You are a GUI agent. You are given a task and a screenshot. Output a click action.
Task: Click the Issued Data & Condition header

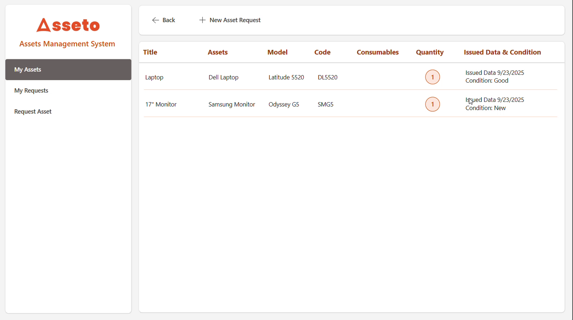[x=502, y=52]
